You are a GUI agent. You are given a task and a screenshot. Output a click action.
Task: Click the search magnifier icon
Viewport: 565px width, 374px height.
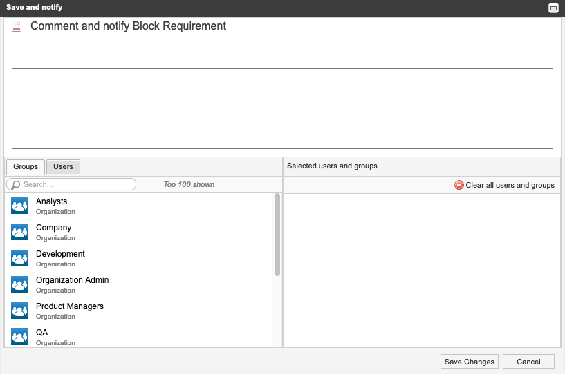tap(15, 185)
